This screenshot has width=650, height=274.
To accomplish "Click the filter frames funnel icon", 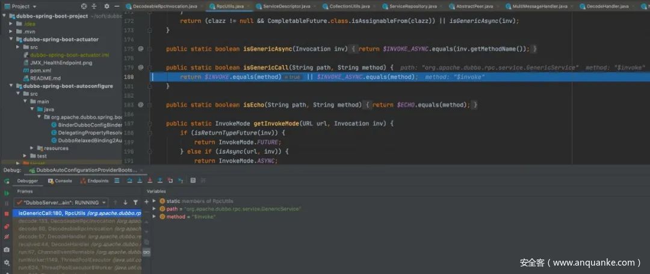I will click(135, 202).
